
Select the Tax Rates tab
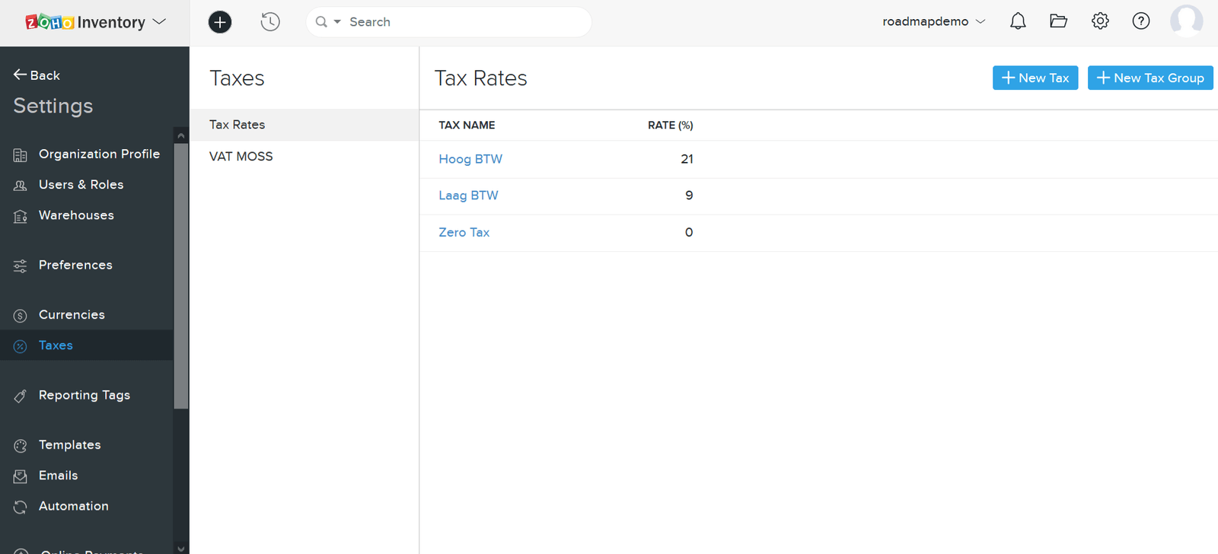tap(304, 125)
